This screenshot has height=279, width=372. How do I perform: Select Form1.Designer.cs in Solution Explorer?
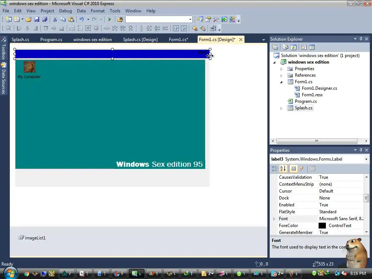click(319, 88)
